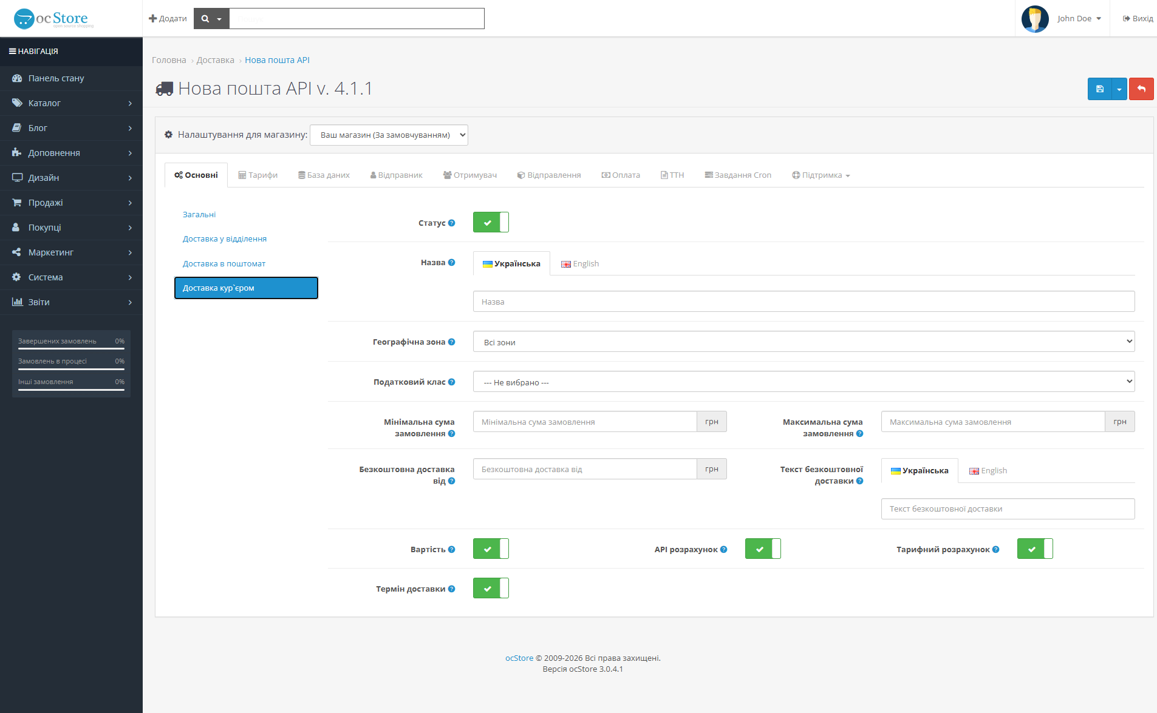Expand the Звіти sidebar menu
This screenshot has width=1157, height=713.
(71, 302)
